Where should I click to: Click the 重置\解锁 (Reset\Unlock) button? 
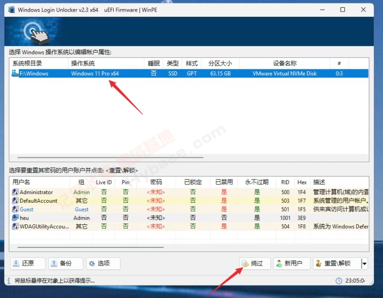point(337,263)
